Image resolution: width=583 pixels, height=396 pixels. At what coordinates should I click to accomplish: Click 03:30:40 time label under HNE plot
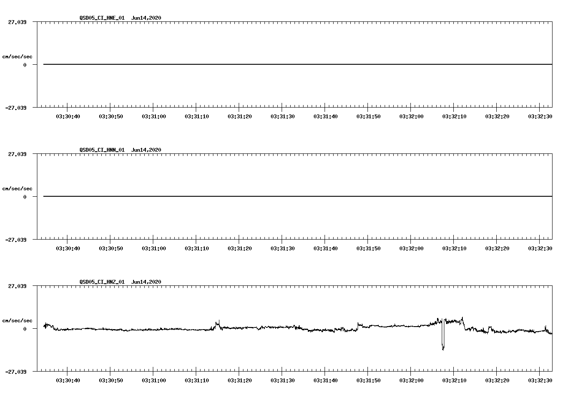tap(68, 116)
